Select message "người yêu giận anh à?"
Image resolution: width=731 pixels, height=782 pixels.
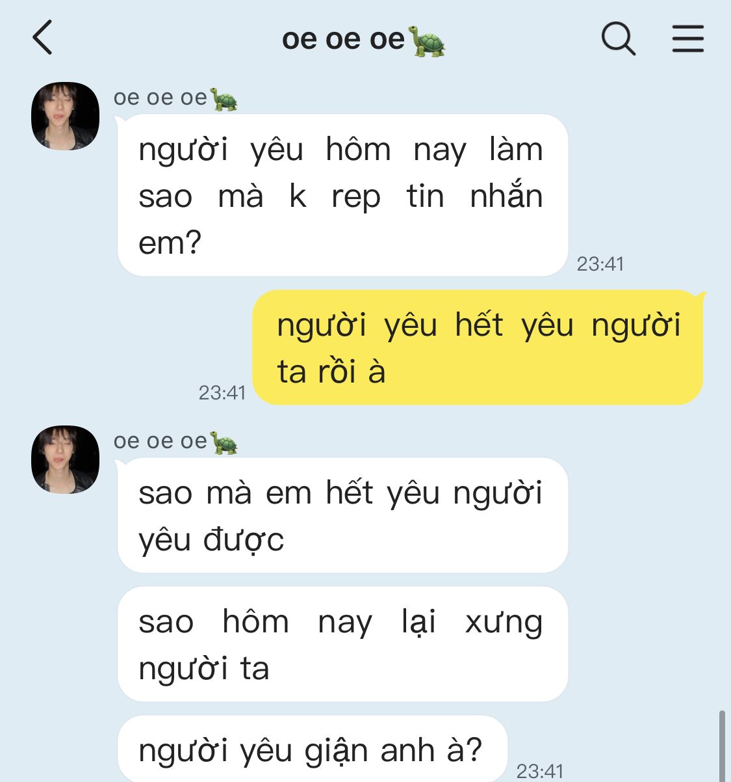(x=312, y=749)
